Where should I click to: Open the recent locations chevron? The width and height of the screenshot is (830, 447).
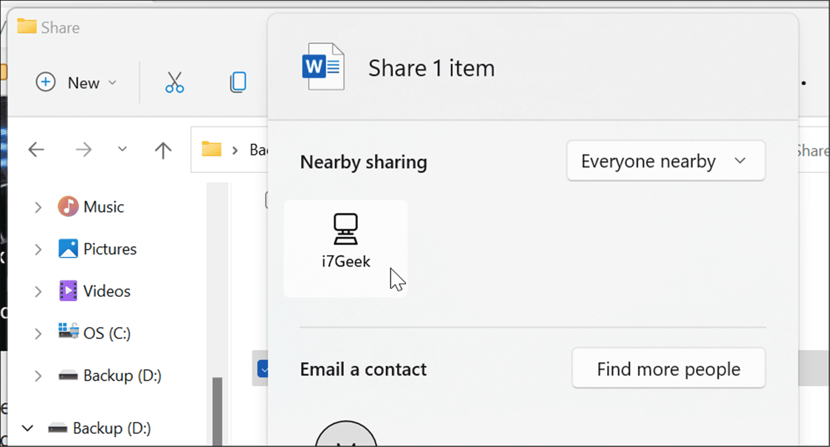pos(122,149)
